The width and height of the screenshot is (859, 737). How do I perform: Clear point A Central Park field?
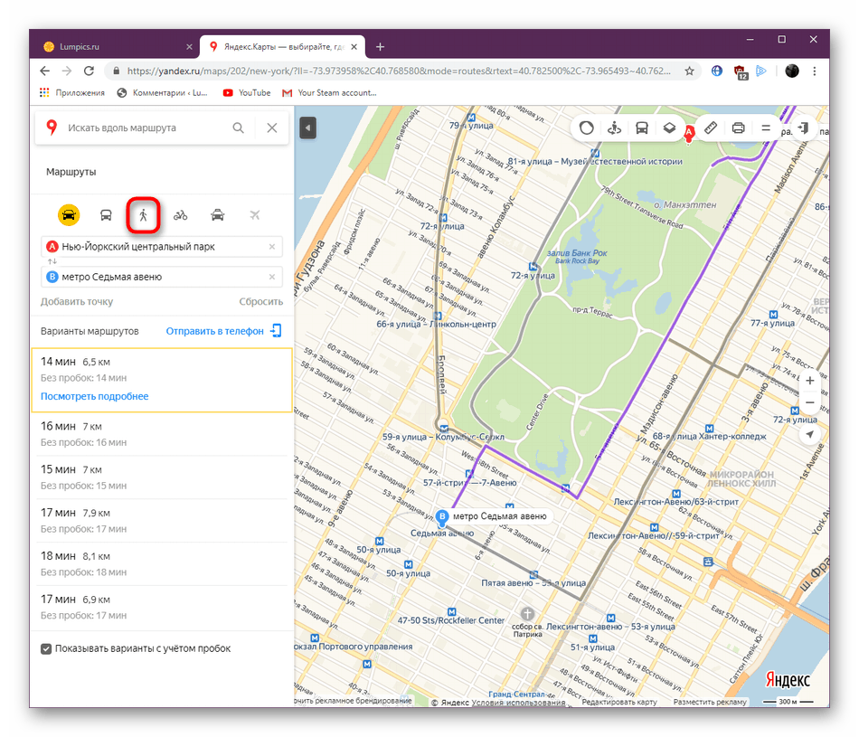click(x=272, y=247)
